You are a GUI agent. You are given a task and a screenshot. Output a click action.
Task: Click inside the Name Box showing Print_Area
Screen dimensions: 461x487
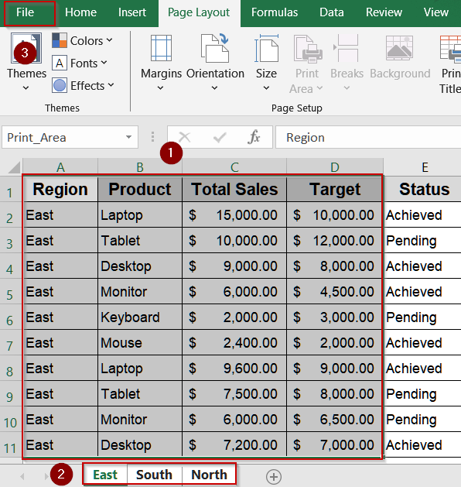[x=62, y=137]
